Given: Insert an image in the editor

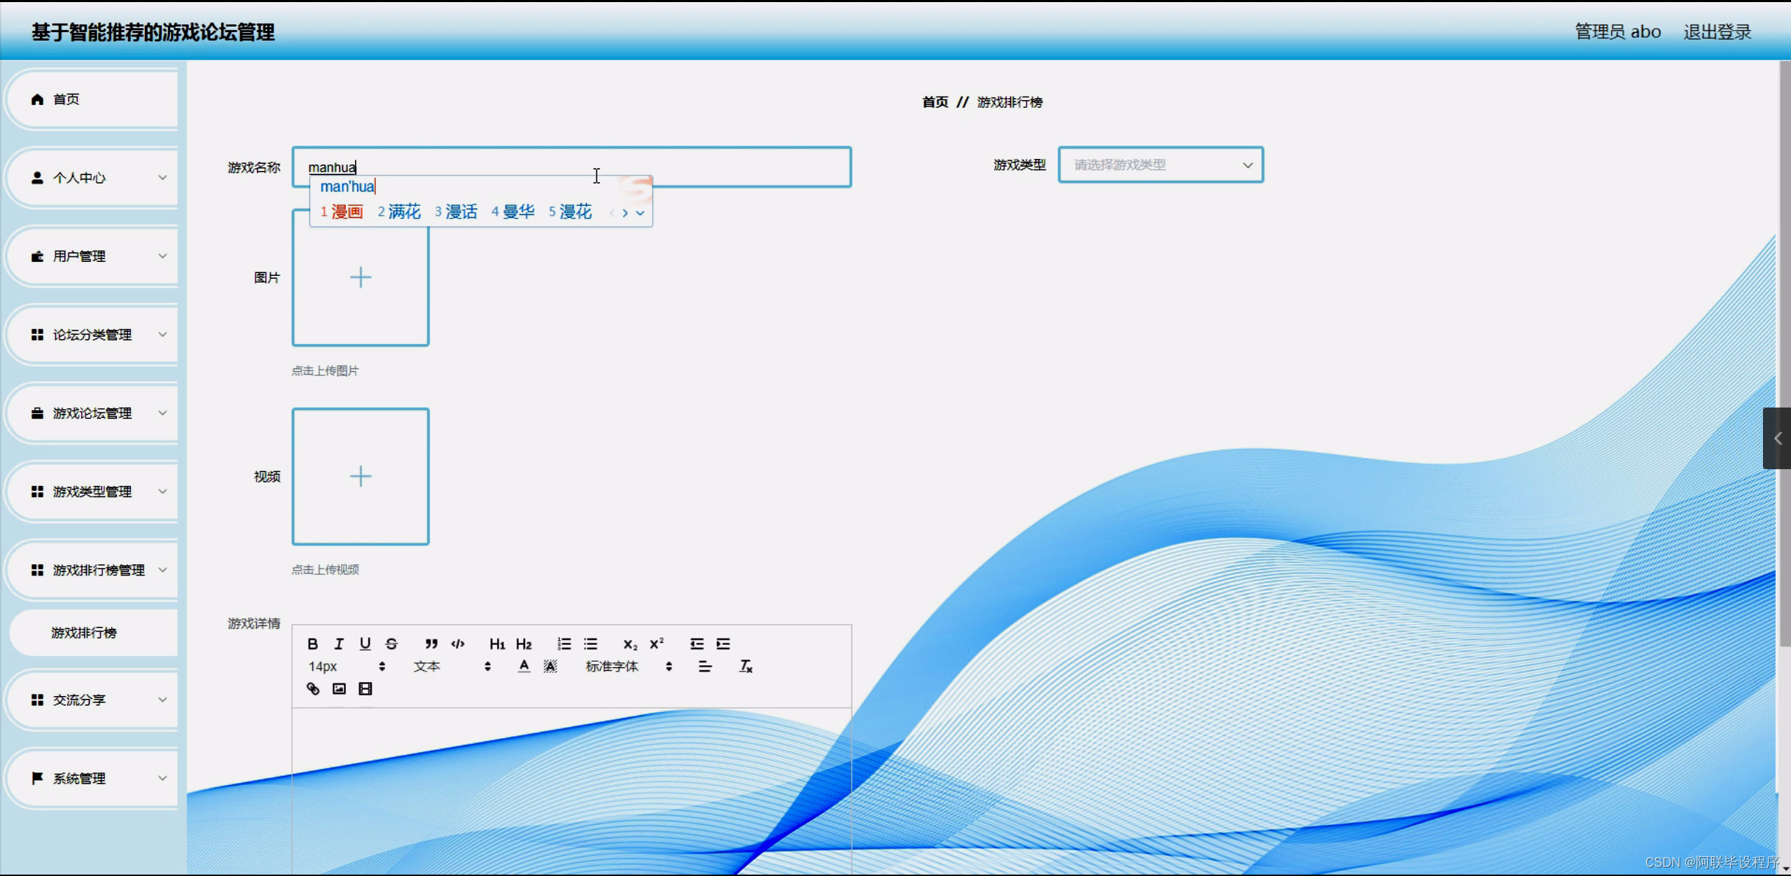Looking at the screenshot, I should tap(339, 689).
